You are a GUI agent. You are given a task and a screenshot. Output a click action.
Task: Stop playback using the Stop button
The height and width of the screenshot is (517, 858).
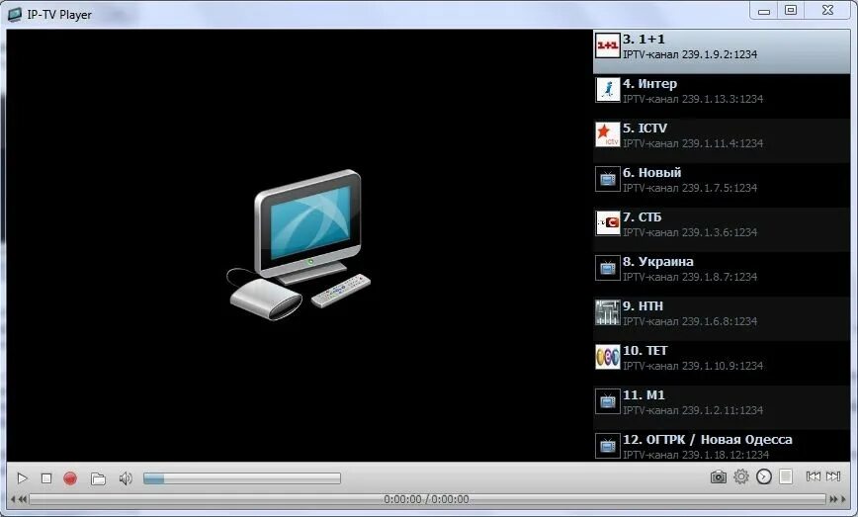[46, 478]
